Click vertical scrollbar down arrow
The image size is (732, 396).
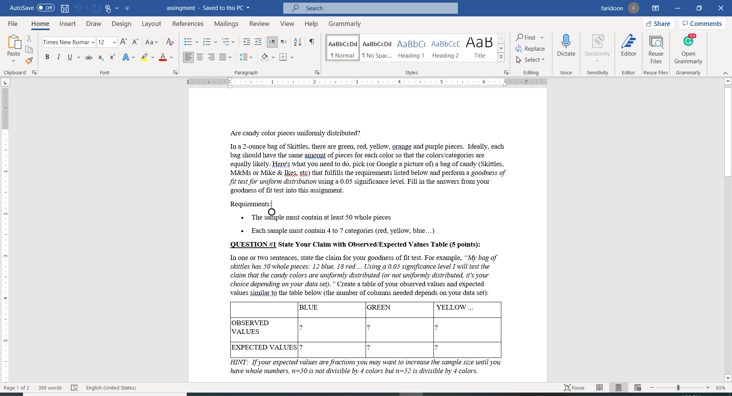[728, 378]
